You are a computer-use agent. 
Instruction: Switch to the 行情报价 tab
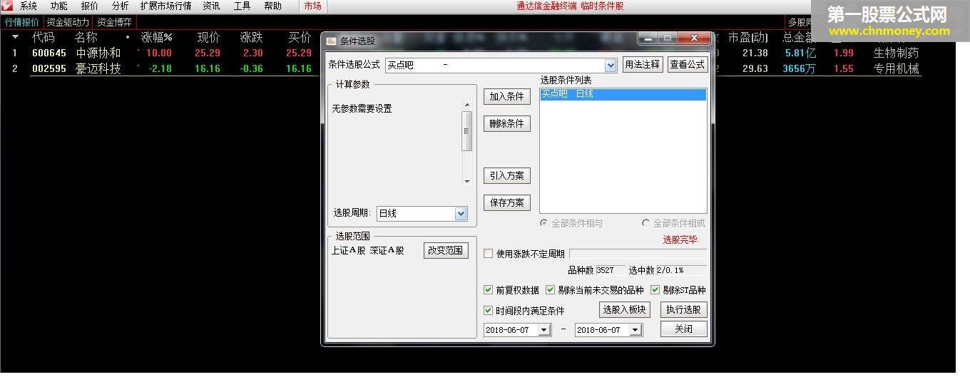[22, 22]
